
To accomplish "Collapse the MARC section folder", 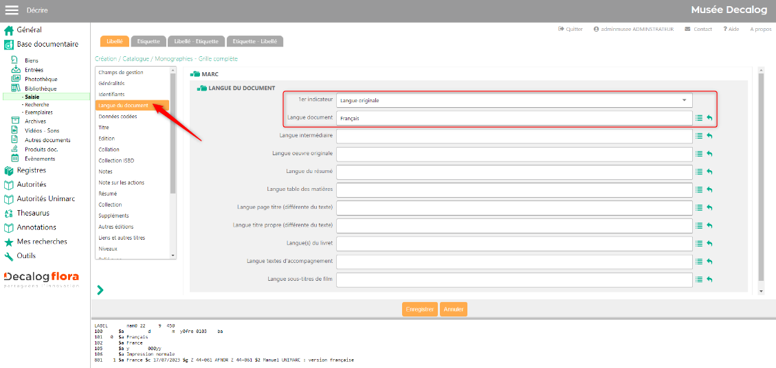I will 195,74.
